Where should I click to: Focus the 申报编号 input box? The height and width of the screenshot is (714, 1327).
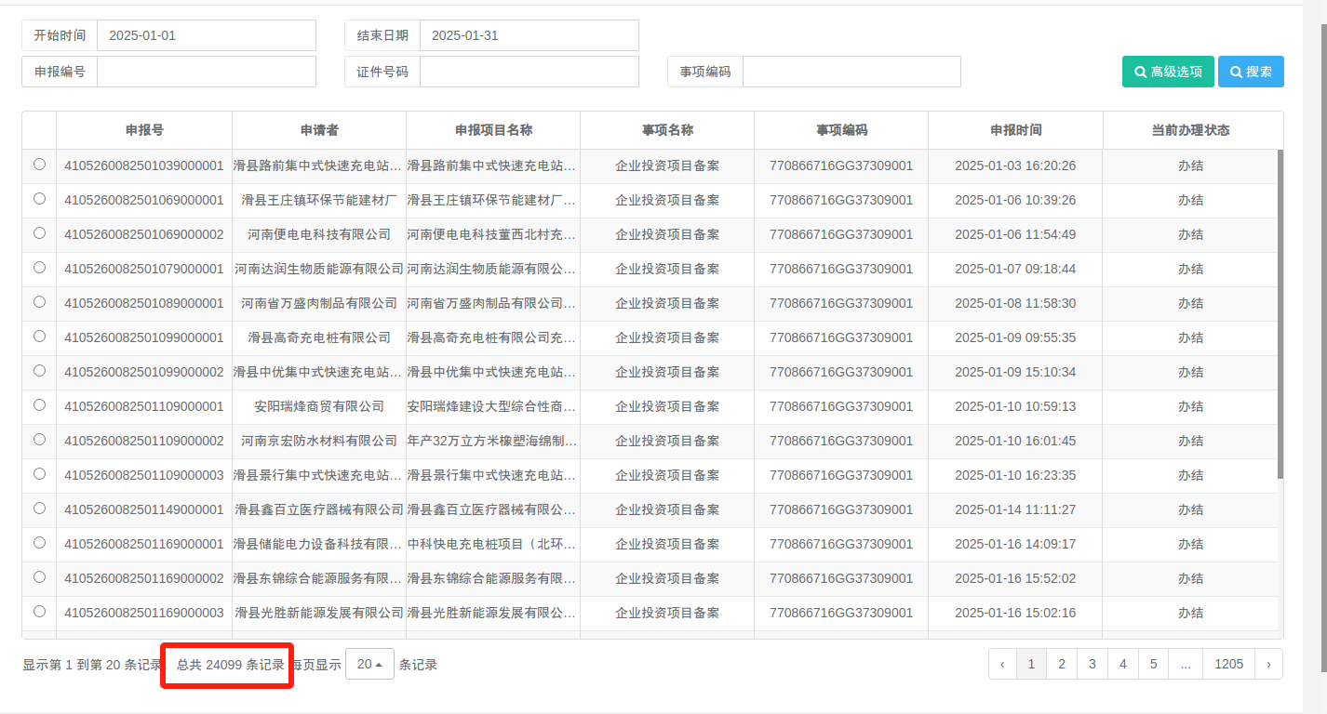(x=206, y=72)
